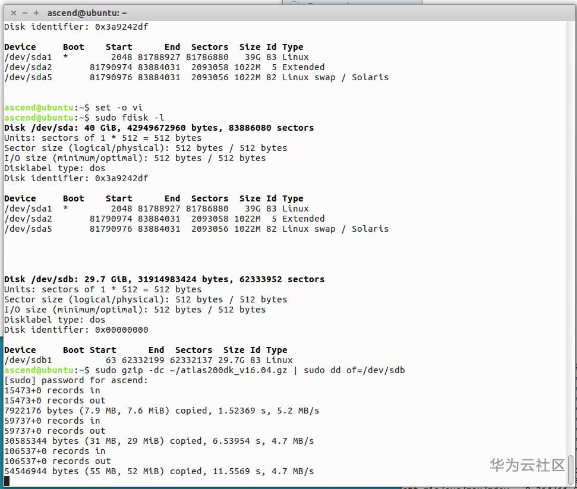Click the "set -o vi" command text
Image resolution: width=577 pixels, height=489 pixels.
coord(118,108)
